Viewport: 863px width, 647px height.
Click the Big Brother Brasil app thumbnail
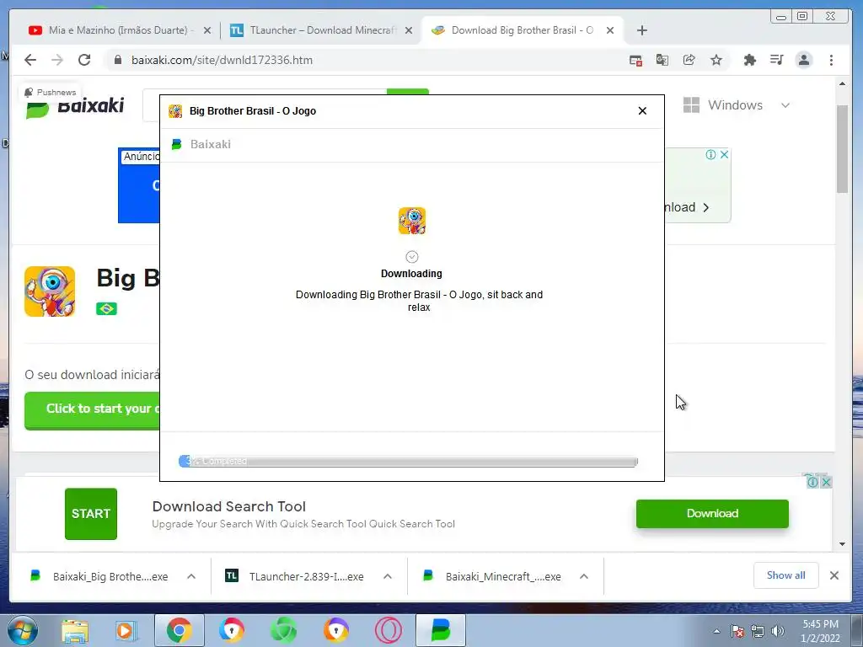[x=50, y=291]
